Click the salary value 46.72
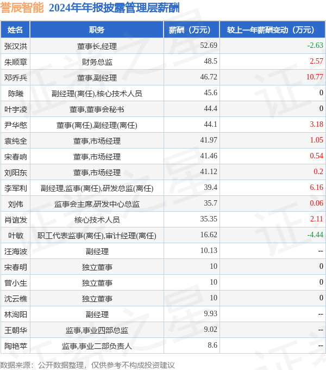Viewport: 326px width, 370px height. point(209,77)
